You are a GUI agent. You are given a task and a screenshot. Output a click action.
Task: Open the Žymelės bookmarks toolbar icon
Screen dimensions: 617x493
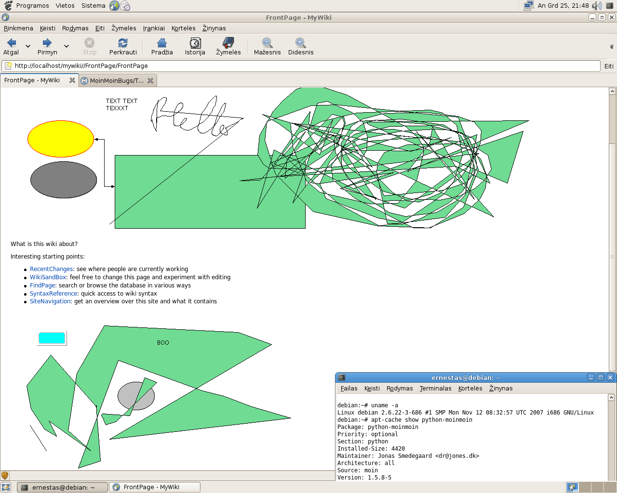[228, 43]
